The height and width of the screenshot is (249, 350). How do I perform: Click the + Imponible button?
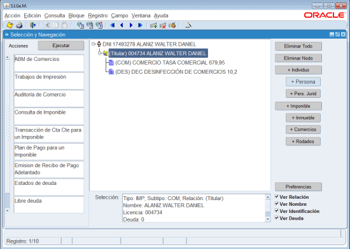click(298, 106)
